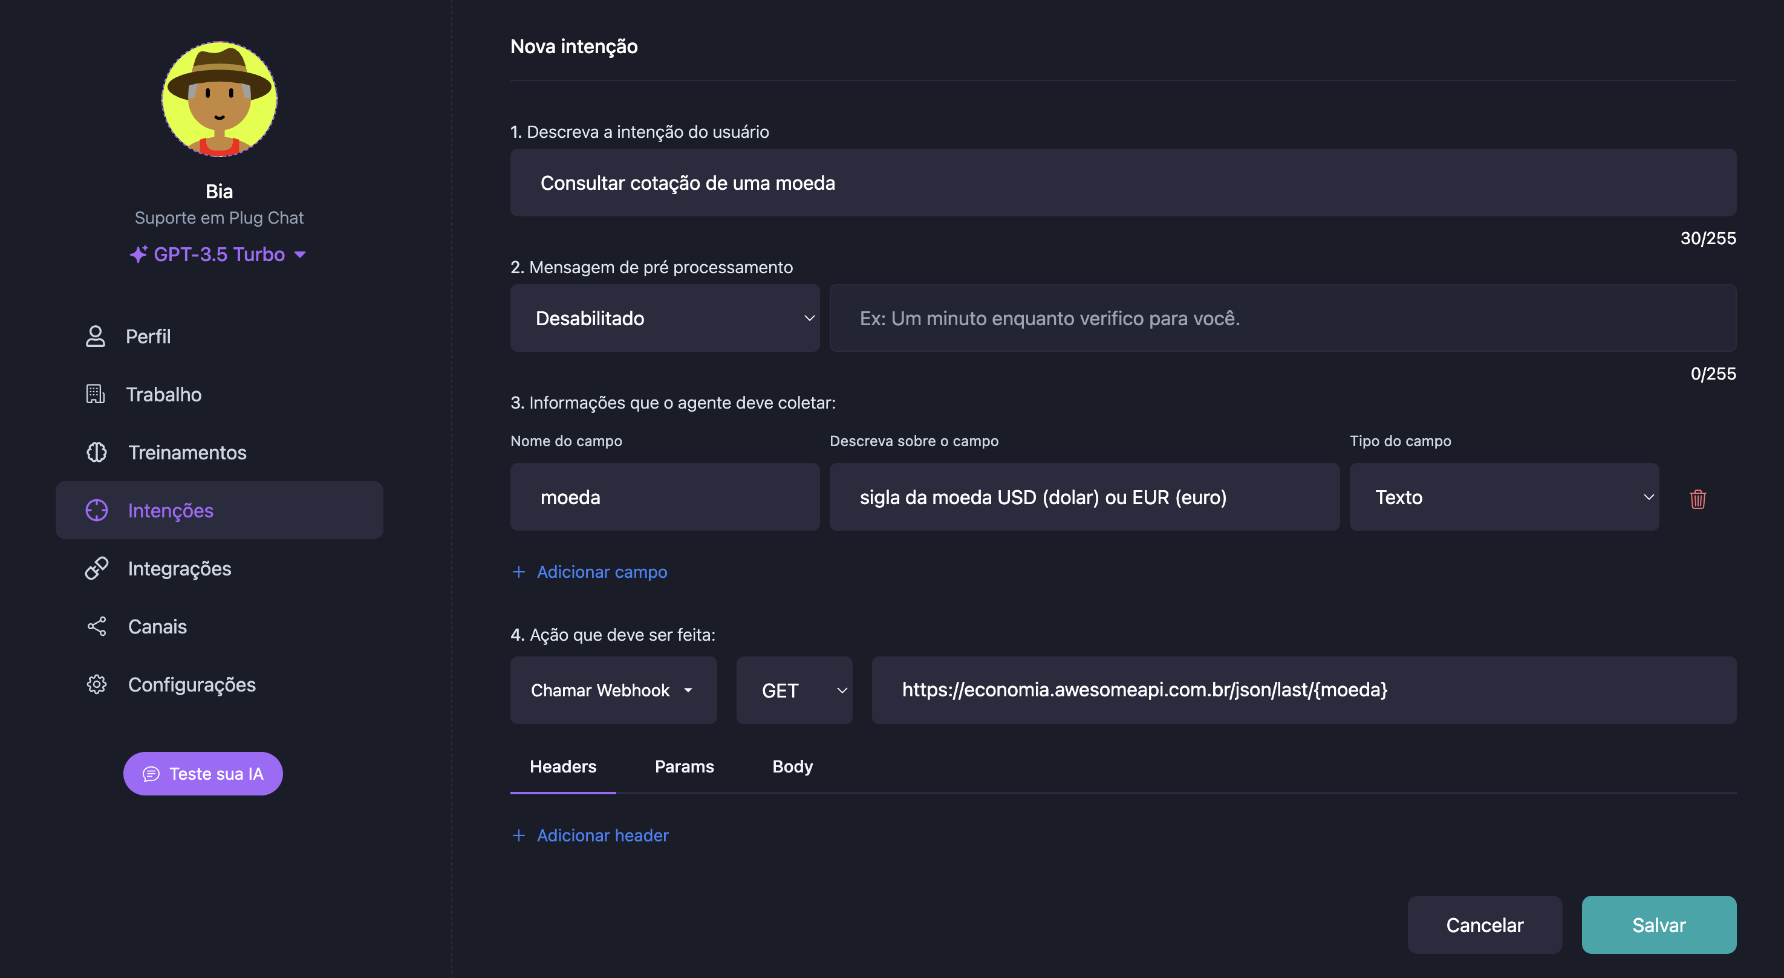Open the Texto field type dropdown

point(1503,497)
